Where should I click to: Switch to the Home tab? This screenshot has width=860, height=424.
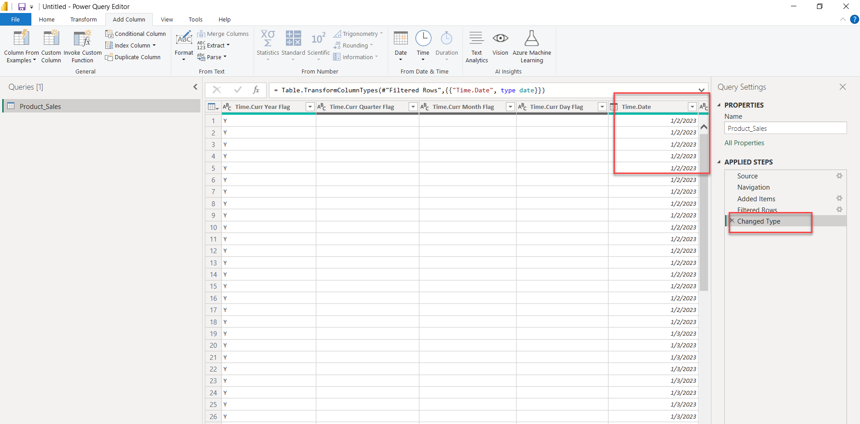(47, 19)
